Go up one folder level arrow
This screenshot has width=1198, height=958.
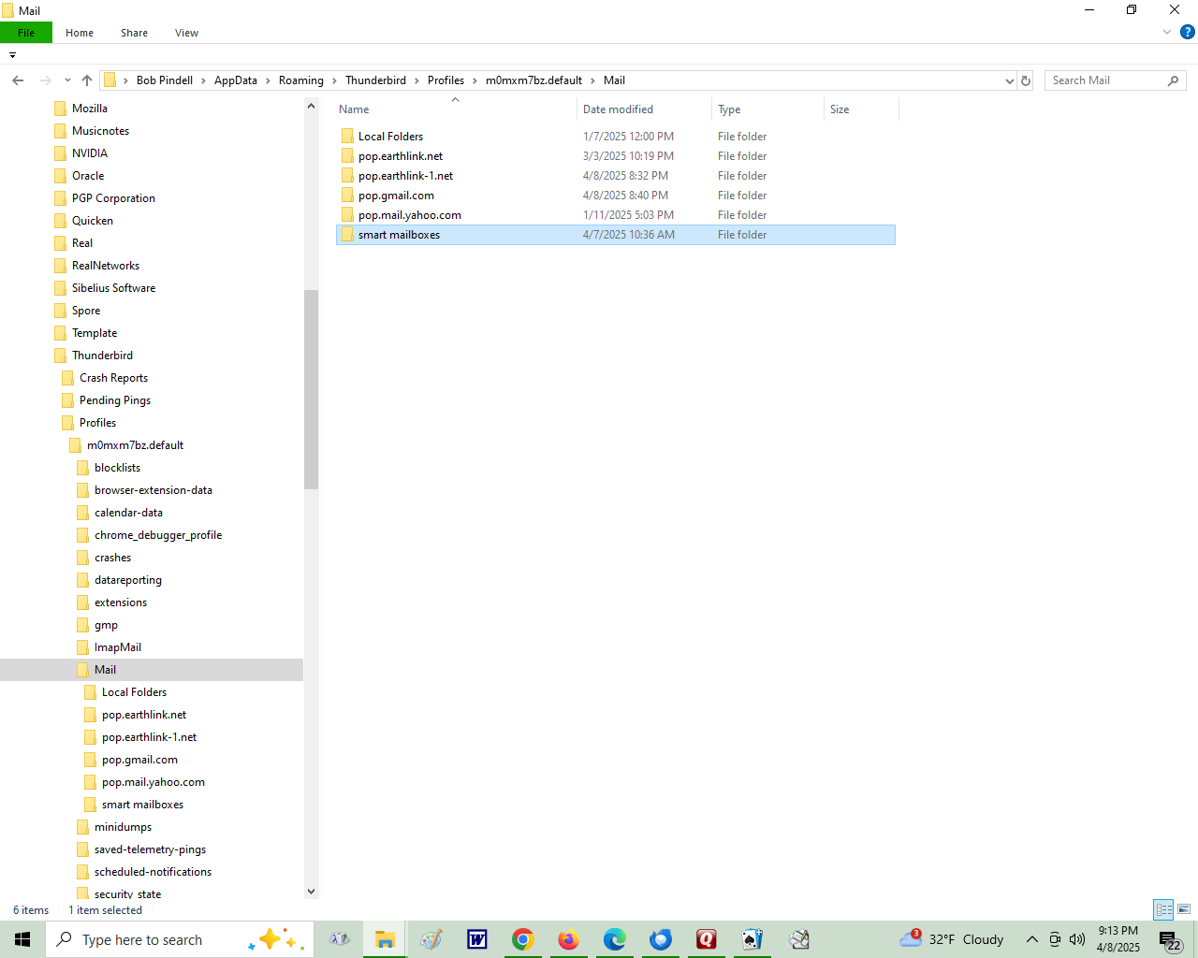click(87, 80)
